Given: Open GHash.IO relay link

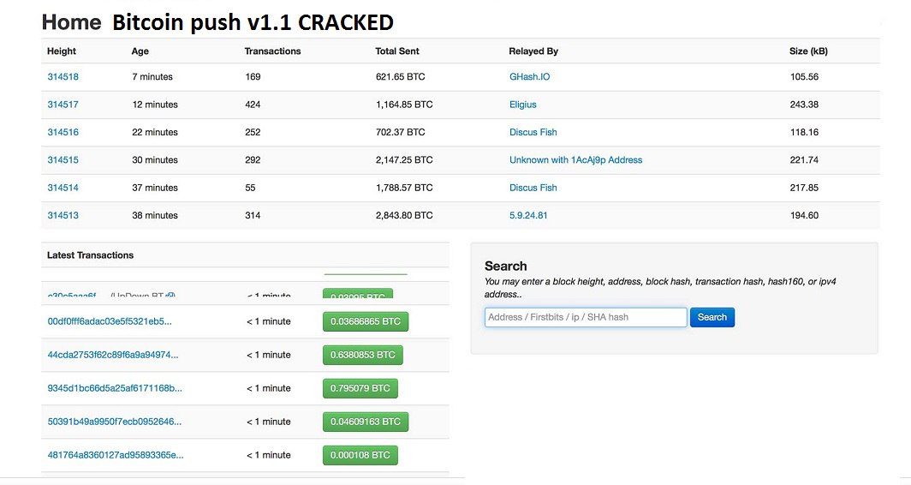Looking at the screenshot, I should click(x=529, y=77).
